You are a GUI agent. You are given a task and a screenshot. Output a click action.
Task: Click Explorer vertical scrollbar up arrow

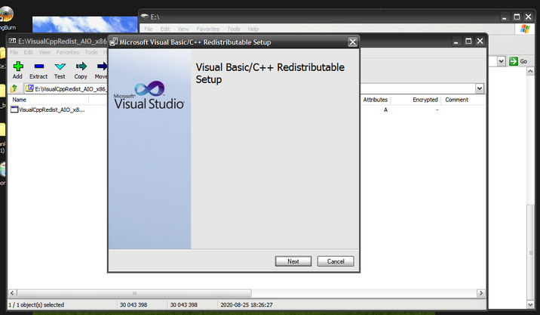(x=530, y=72)
